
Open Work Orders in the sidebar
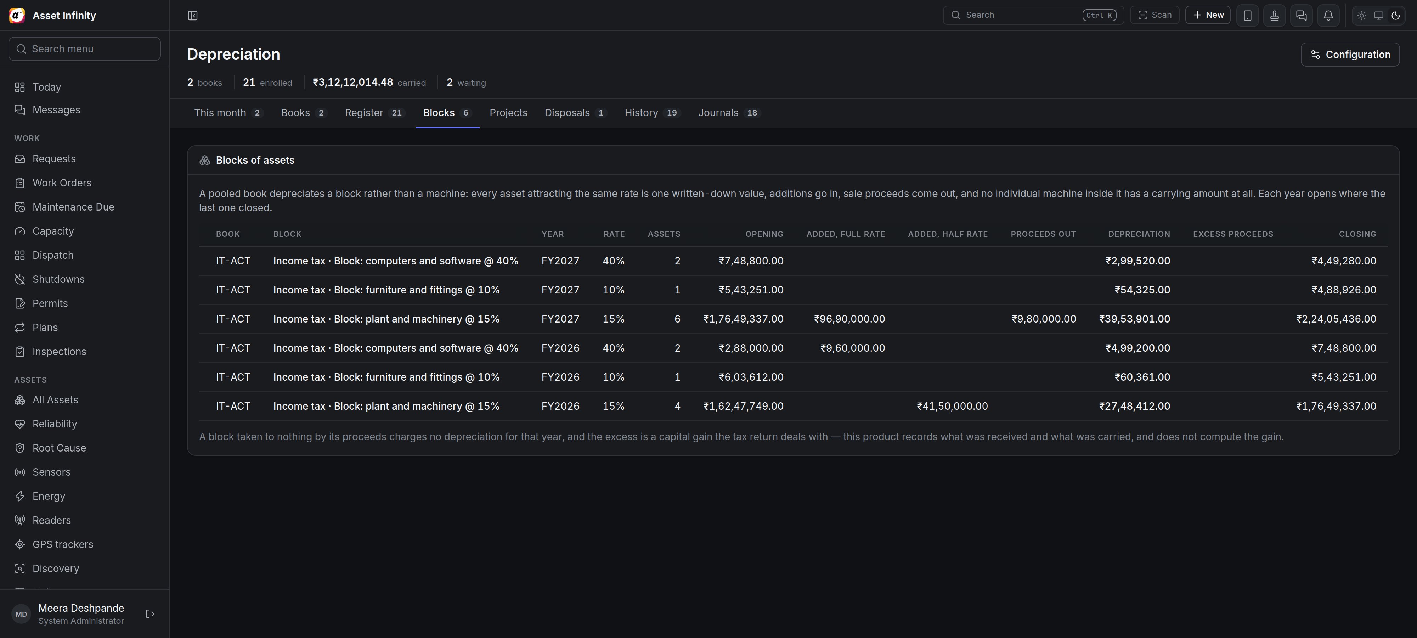pyautogui.click(x=85, y=183)
